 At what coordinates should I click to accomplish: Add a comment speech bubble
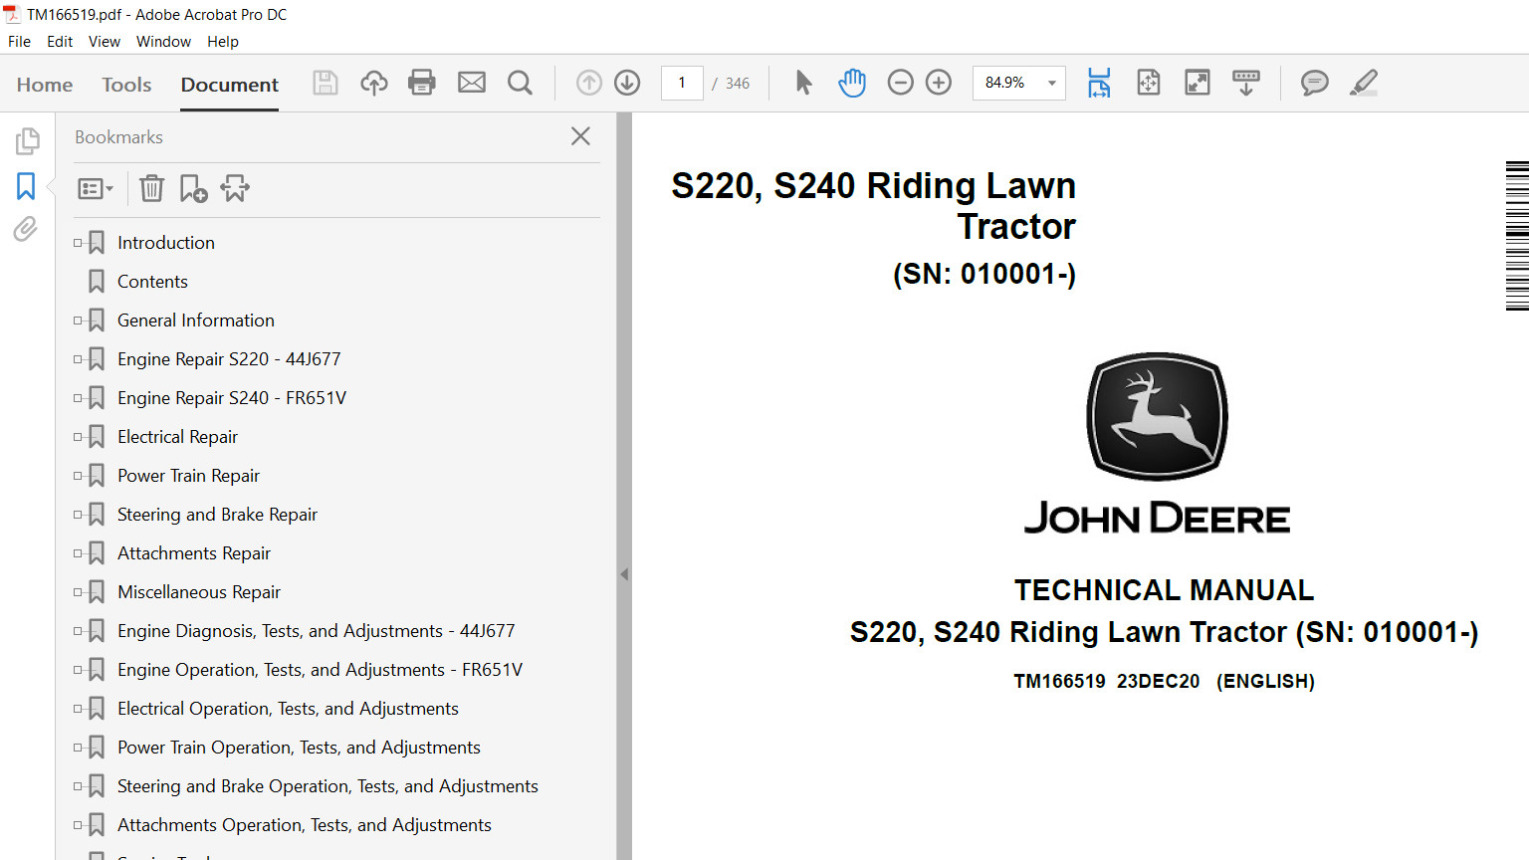1315,83
